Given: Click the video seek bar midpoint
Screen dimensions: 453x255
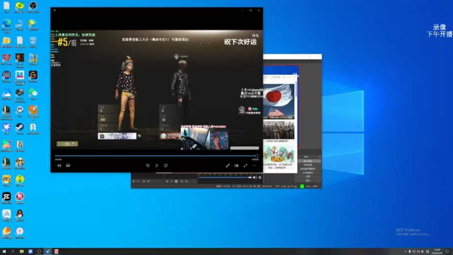Looking at the screenshot, I should [156, 156].
